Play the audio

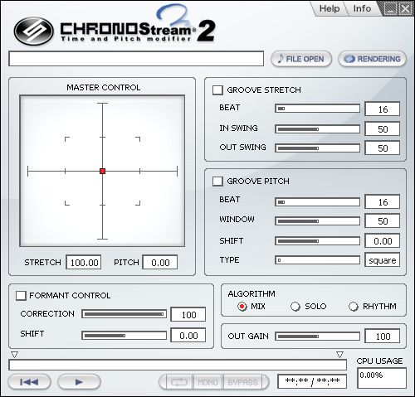pyautogui.click(x=79, y=382)
